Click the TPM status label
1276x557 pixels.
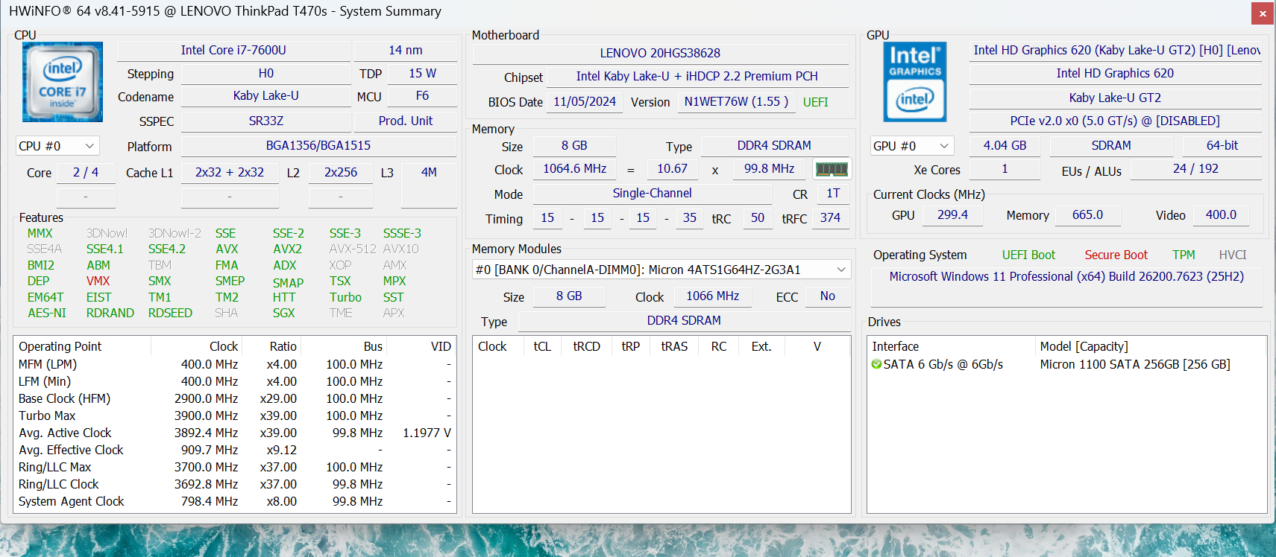pos(1184,255)
